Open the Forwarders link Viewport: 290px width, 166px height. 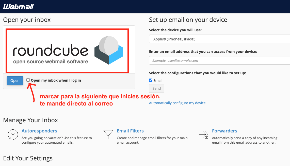coord(224,131)
